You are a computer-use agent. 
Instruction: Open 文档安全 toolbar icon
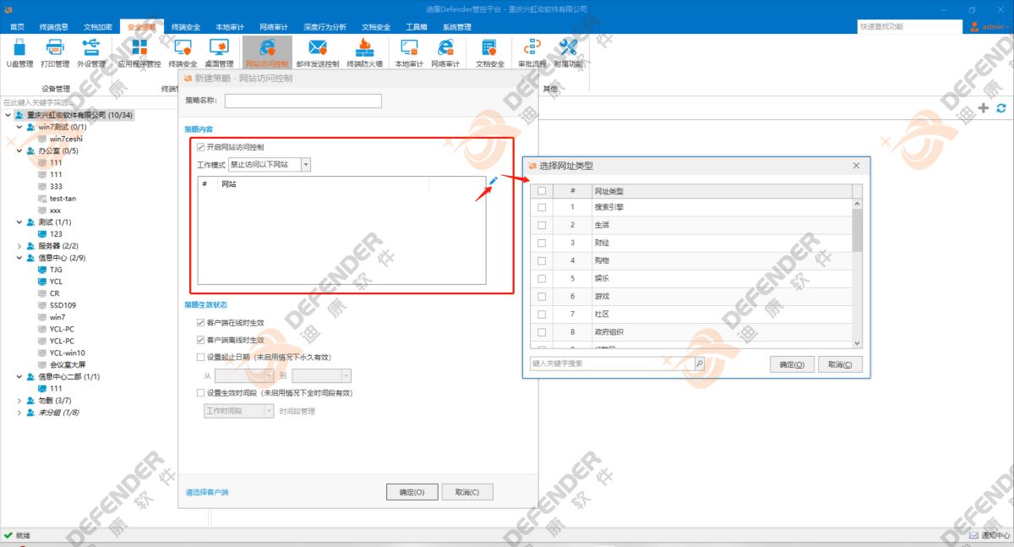point(489,49)
